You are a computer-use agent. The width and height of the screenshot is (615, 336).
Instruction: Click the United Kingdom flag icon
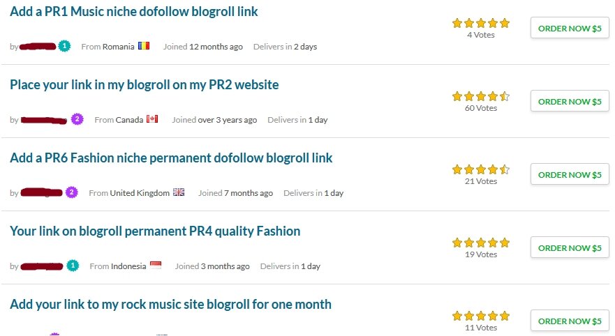(179, 193)
